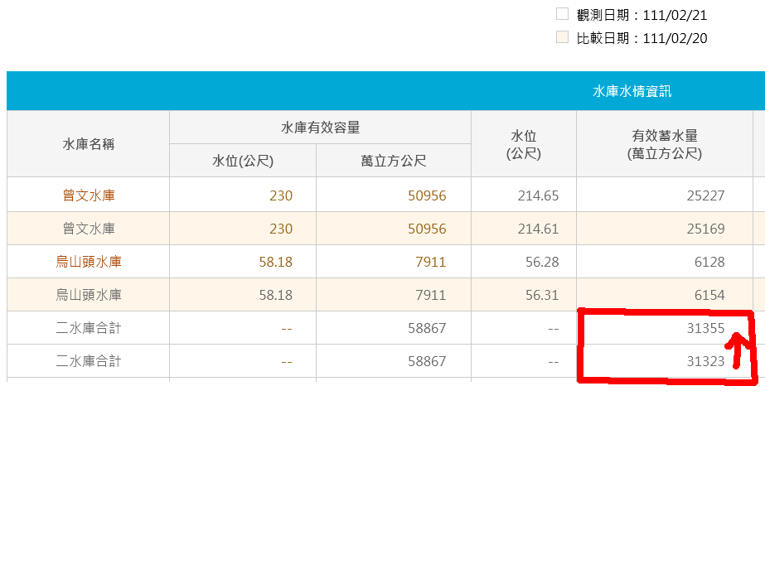This screenshot has width=765, height=579.
Task: Click 58867 in the 31323 total row
Action: [x=427, y=361]
